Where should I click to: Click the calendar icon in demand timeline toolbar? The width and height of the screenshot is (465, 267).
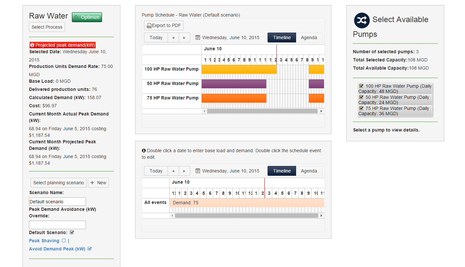pos(198,171)
